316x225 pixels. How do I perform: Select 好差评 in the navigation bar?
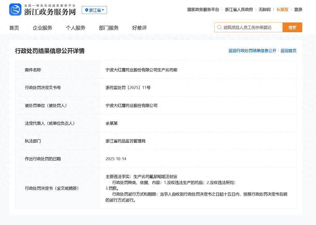(140, 28)
